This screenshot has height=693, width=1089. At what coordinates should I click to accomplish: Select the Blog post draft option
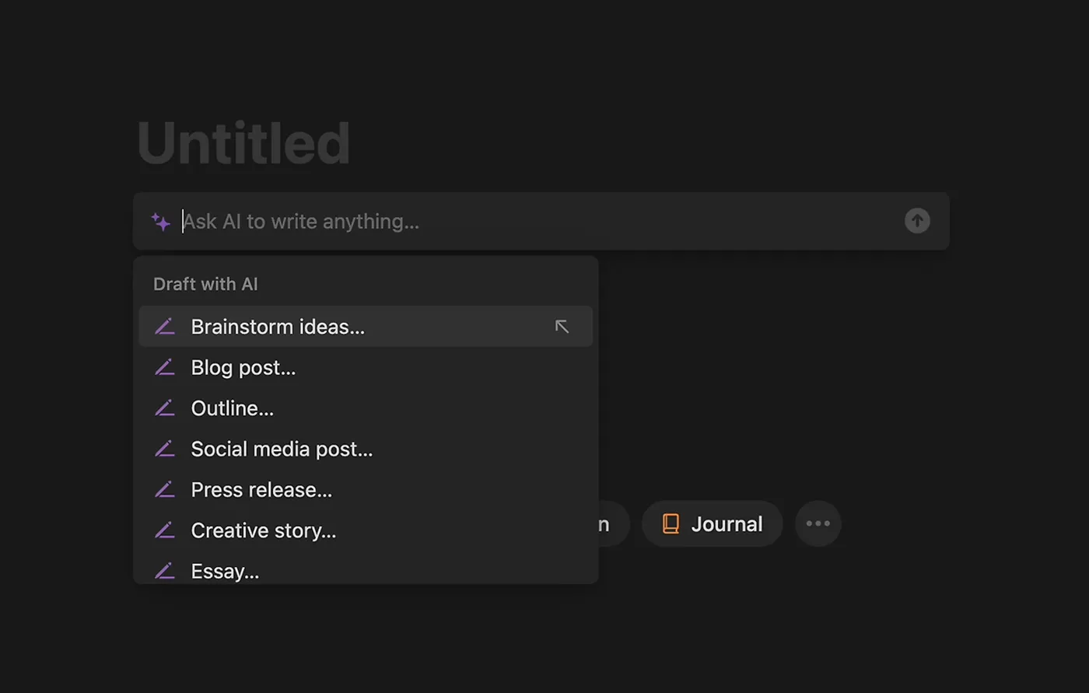click(243, 368)
